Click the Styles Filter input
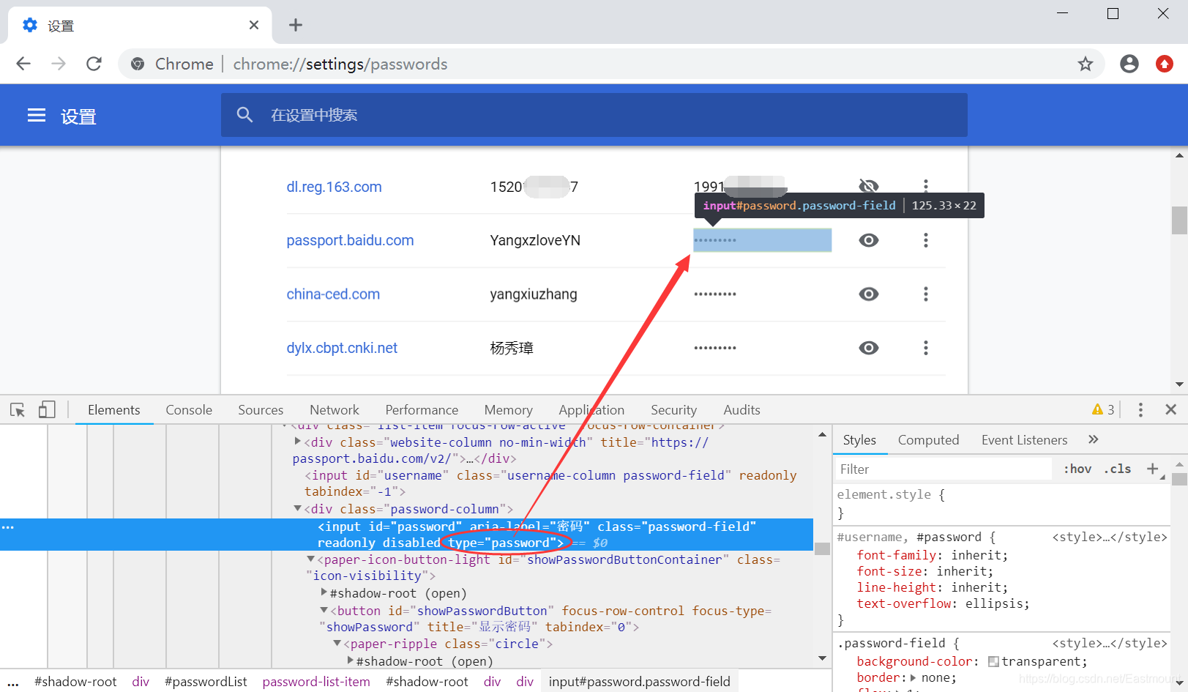The height and width of the screenshot is (692, 1188). [943, 469]
